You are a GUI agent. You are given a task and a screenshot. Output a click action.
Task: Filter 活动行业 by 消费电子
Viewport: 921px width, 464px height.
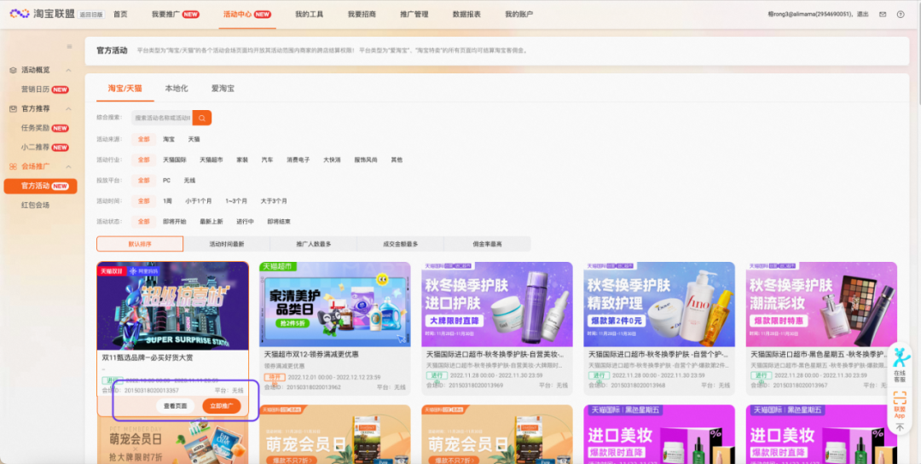pos(298,159)
